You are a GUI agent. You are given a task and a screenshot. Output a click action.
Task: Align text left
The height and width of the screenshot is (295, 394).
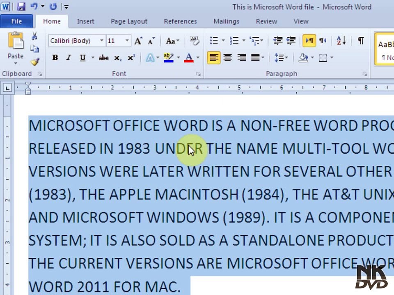(213, 58)
